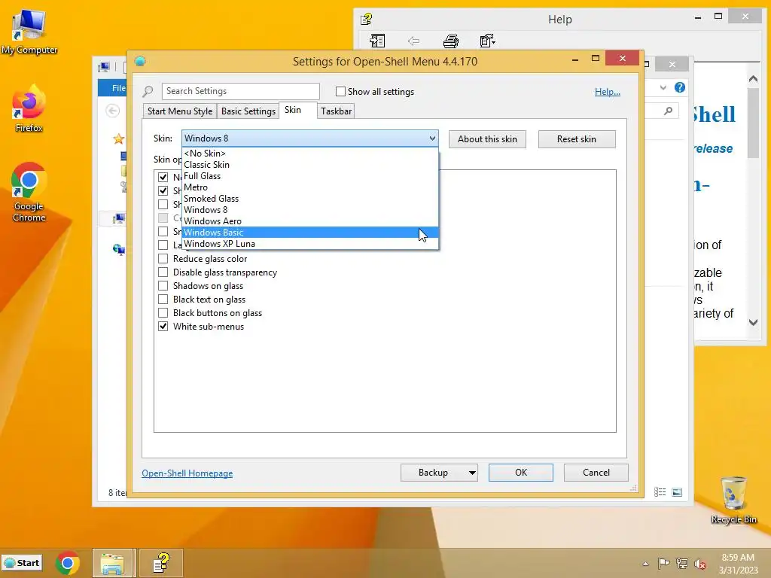Check Black text on glass
Screen dimensions: 771x578
pyautogui.click(x=163, y=300)
